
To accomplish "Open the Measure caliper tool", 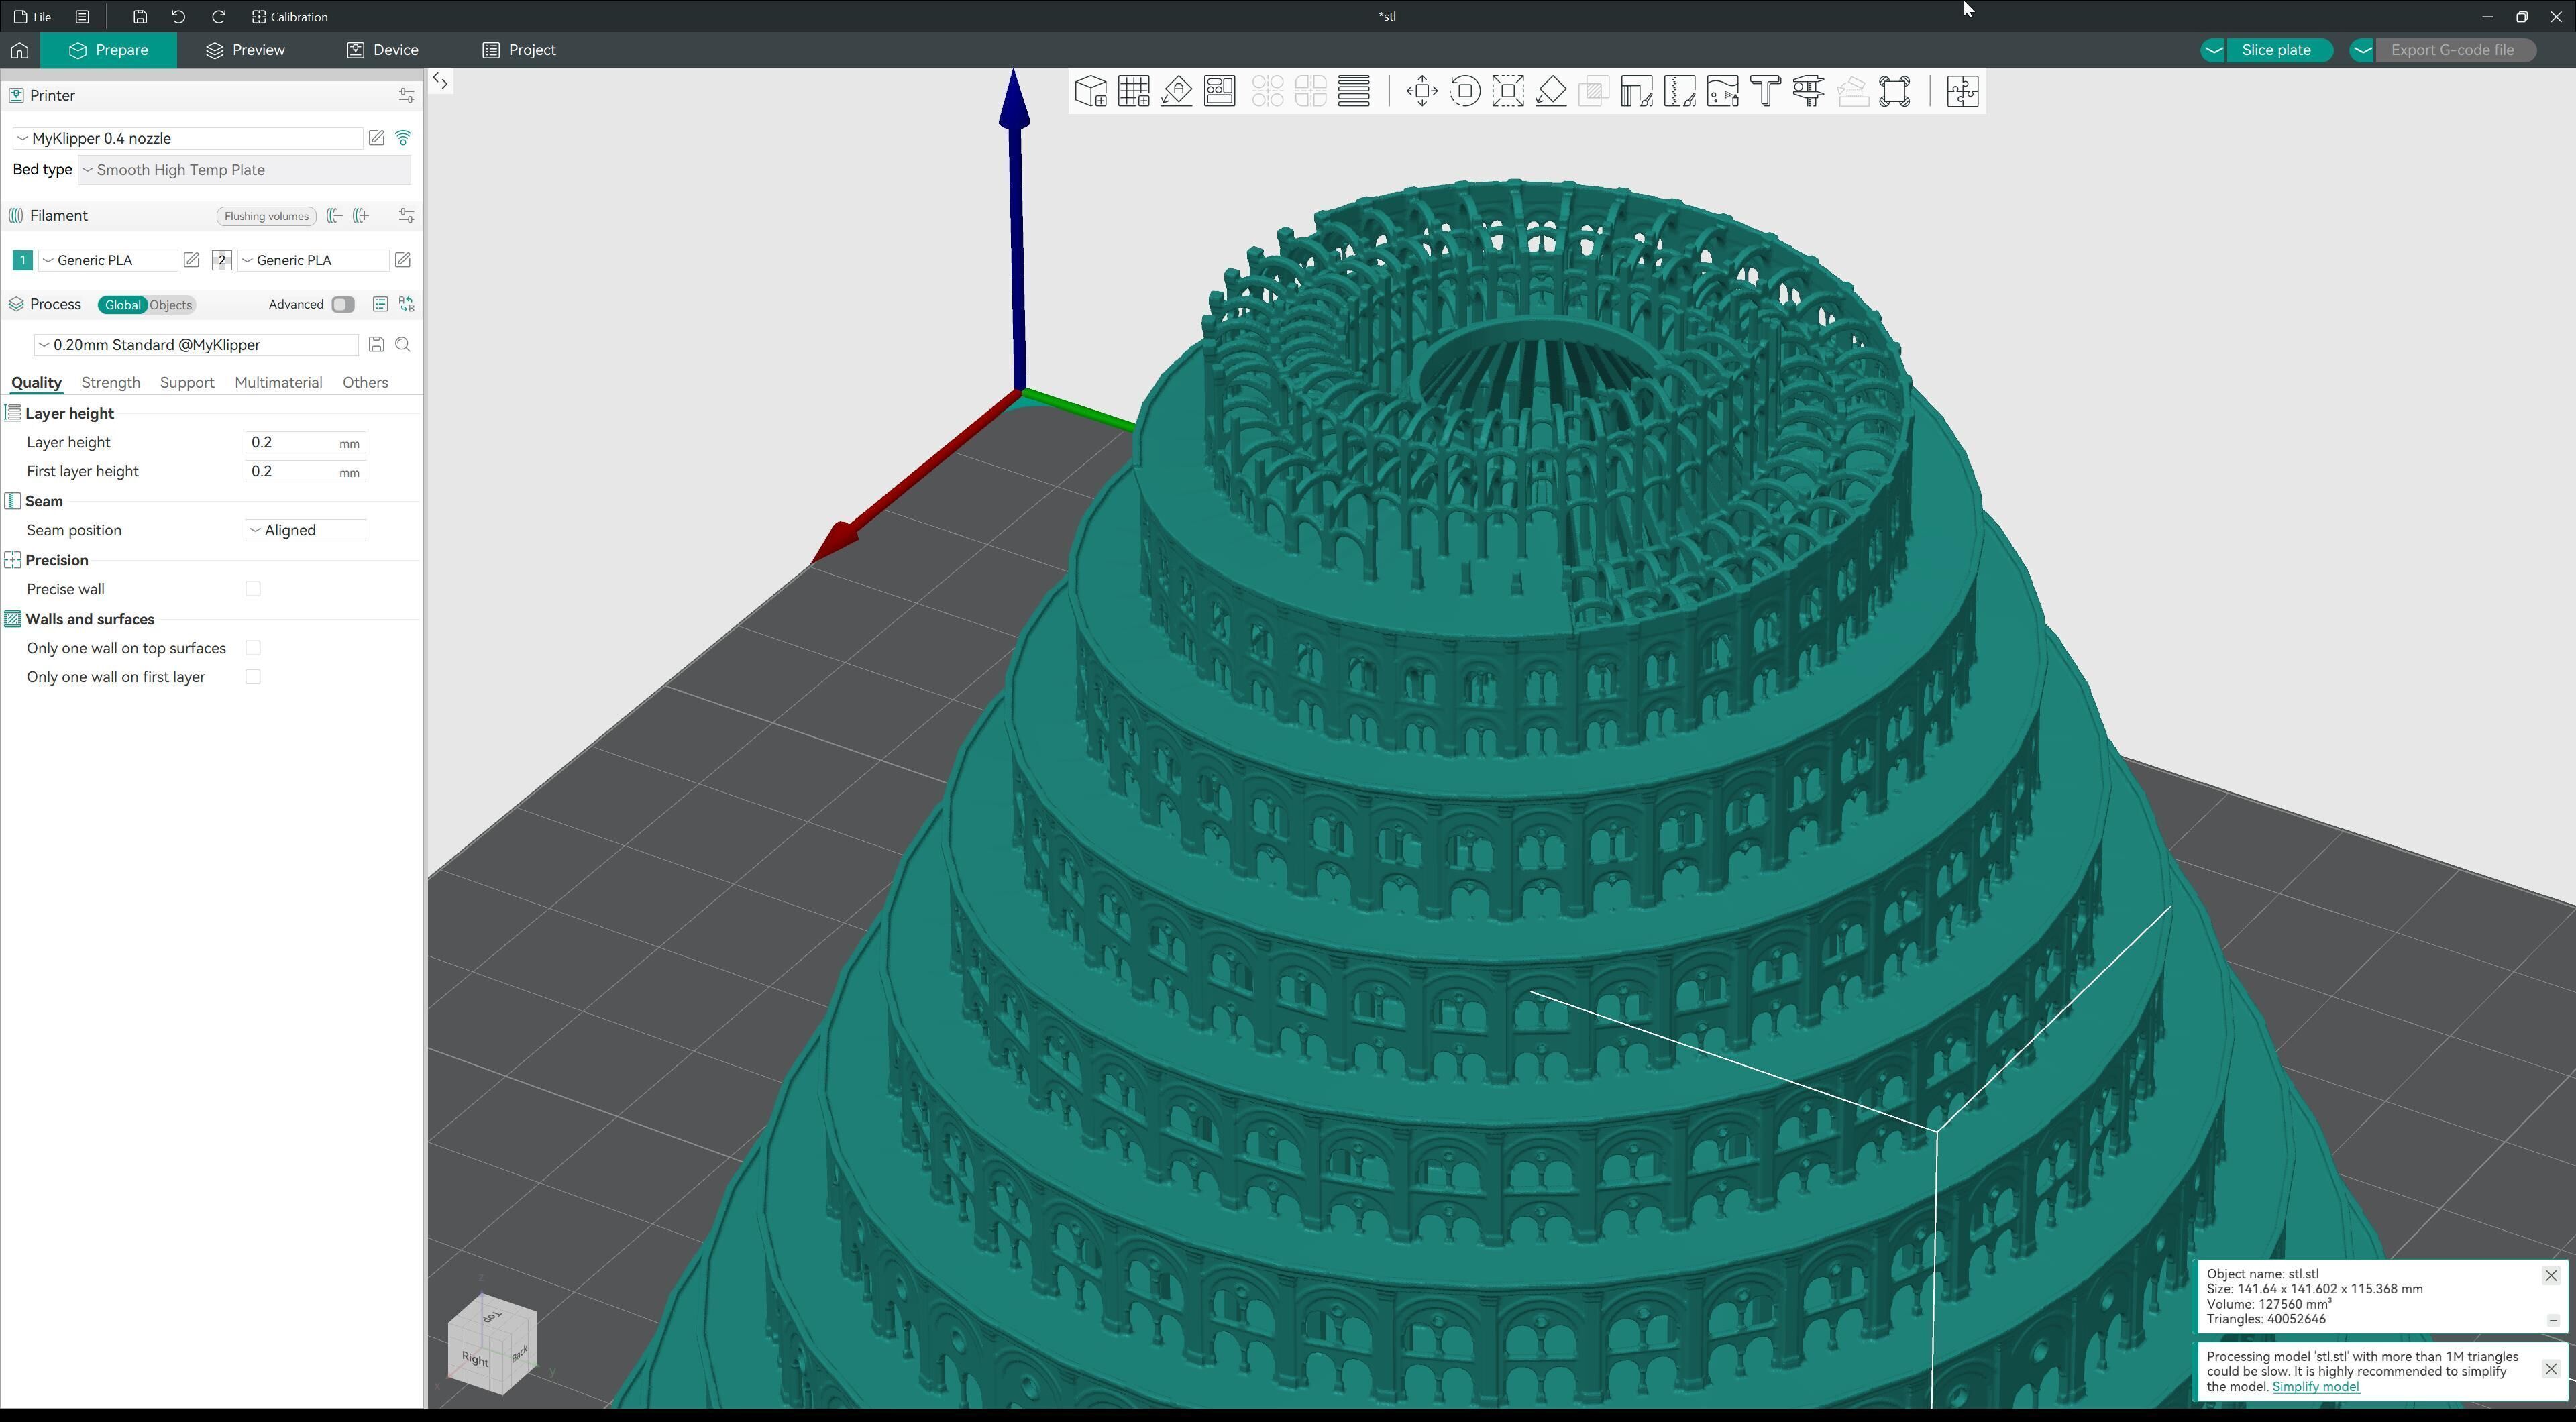I will 1808,91.
